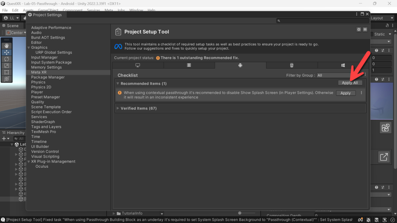Open options for the splash screen recommendation
Viewport: 397px width, 223px height.
pyautogui.click(x=361, y=93)
